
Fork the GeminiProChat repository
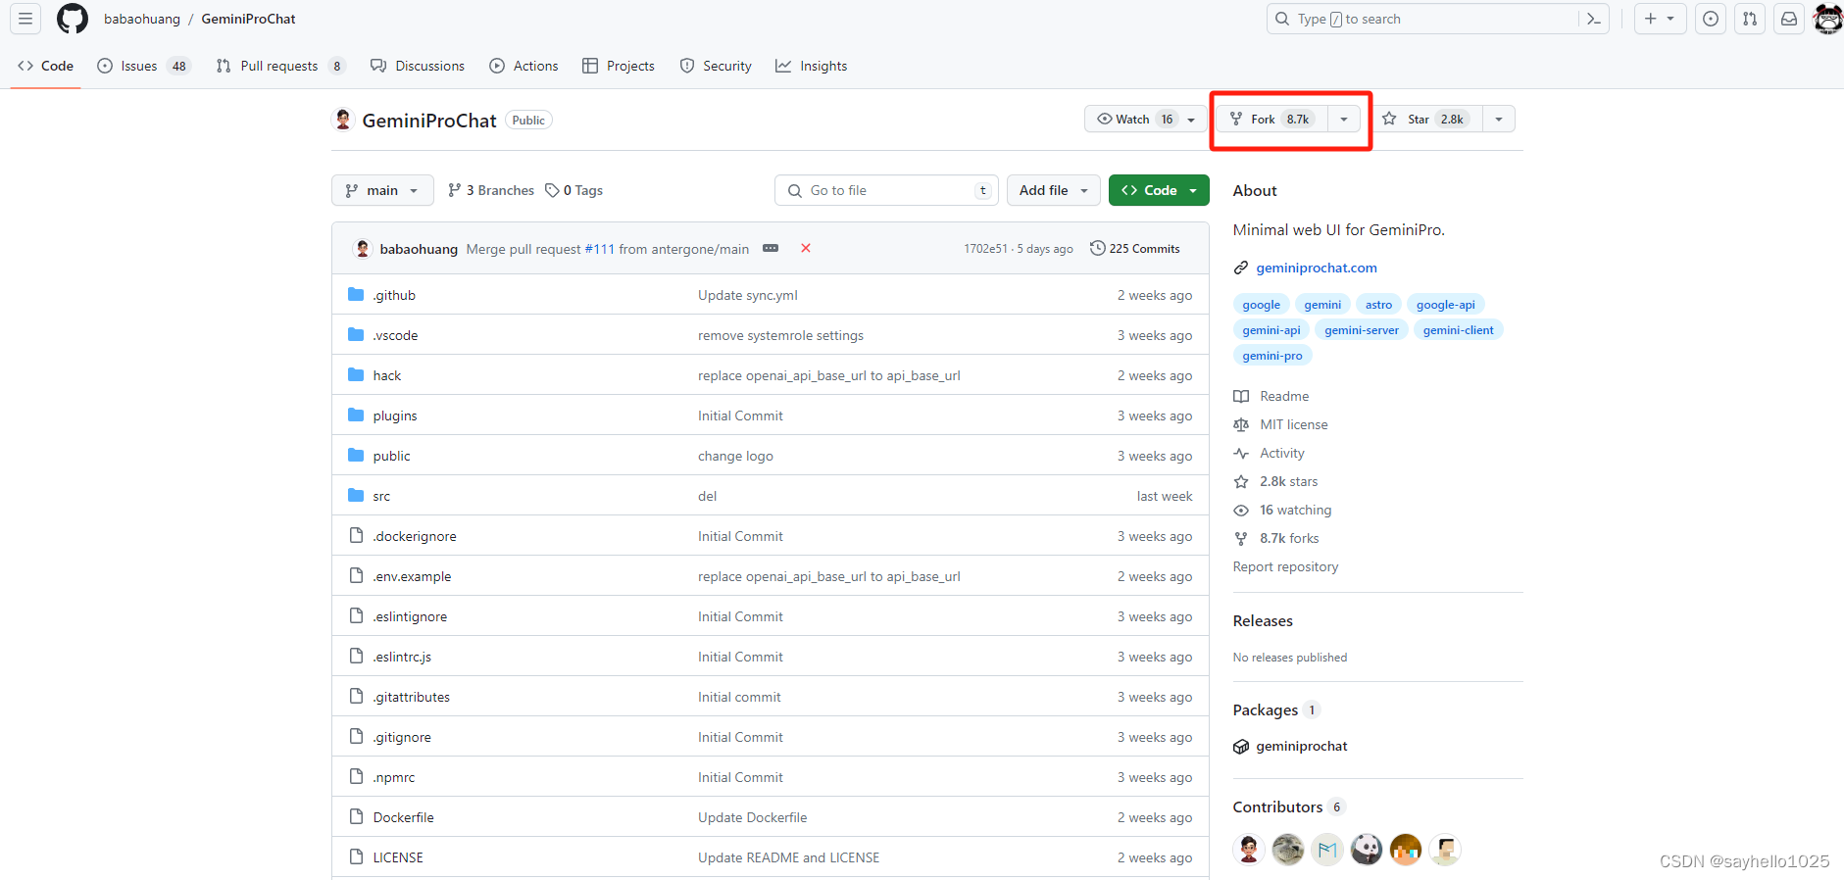(1271, 119)
